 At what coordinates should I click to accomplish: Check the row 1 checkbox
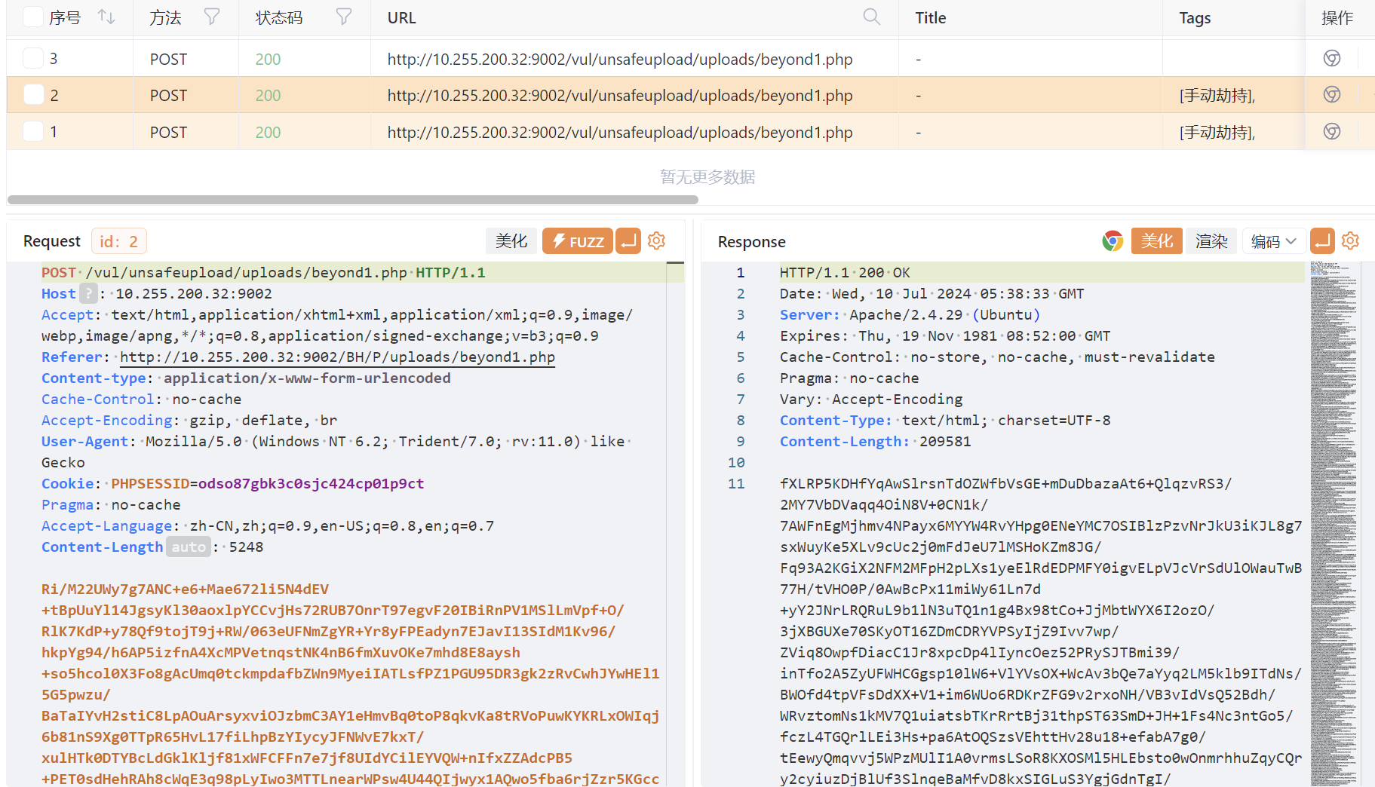tap(33, 131)
